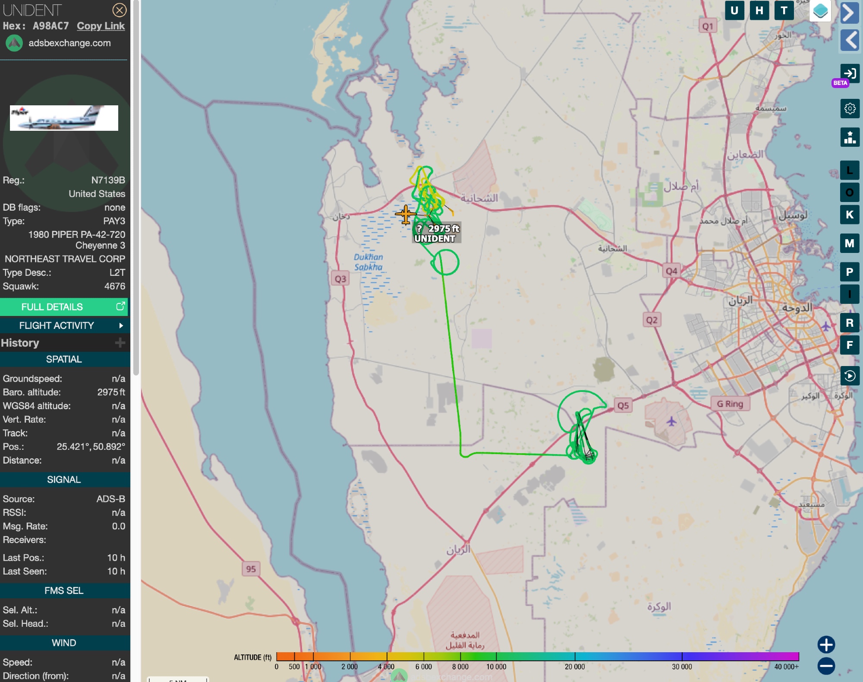Screen dimensions: 863x682
Task: Expand History with the plus icon
Action: 120,343
